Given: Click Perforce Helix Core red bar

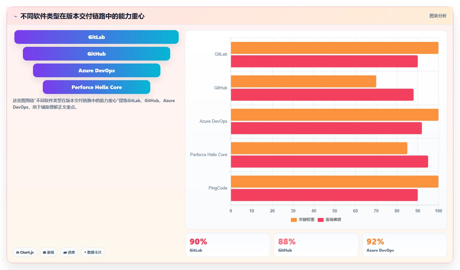Looking at the screenshot, I should (329, 161).
